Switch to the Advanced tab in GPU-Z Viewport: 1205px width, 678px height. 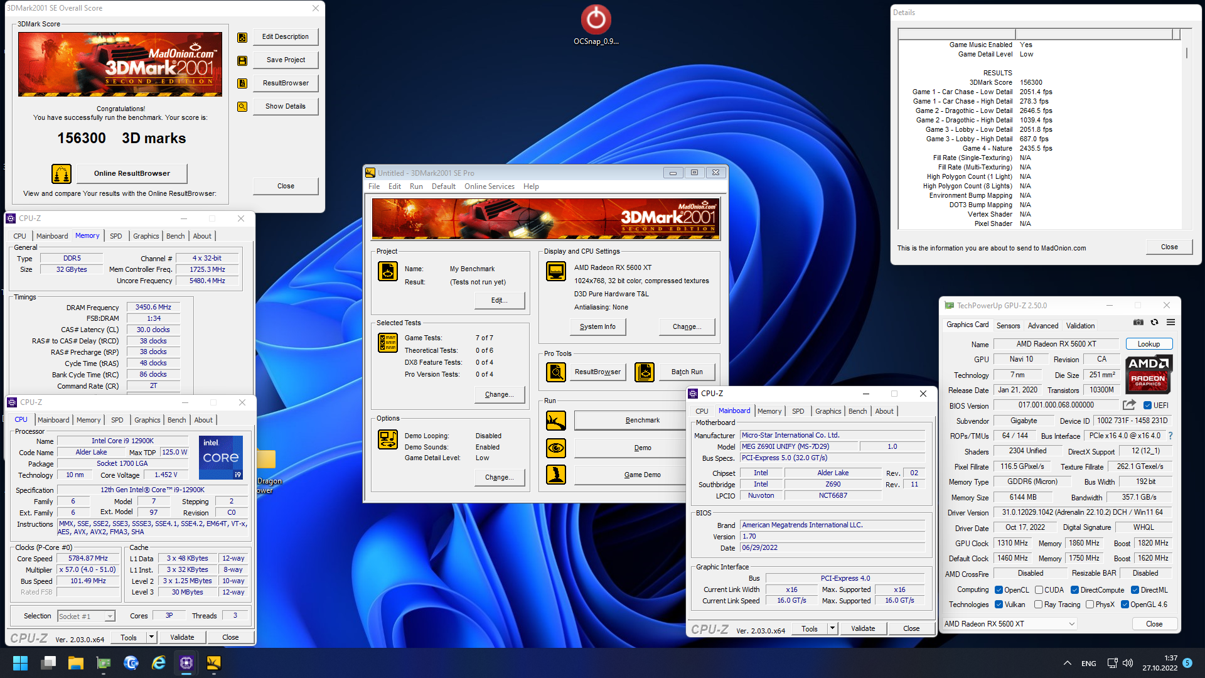pyautogui.click(x=1043, y=326)
